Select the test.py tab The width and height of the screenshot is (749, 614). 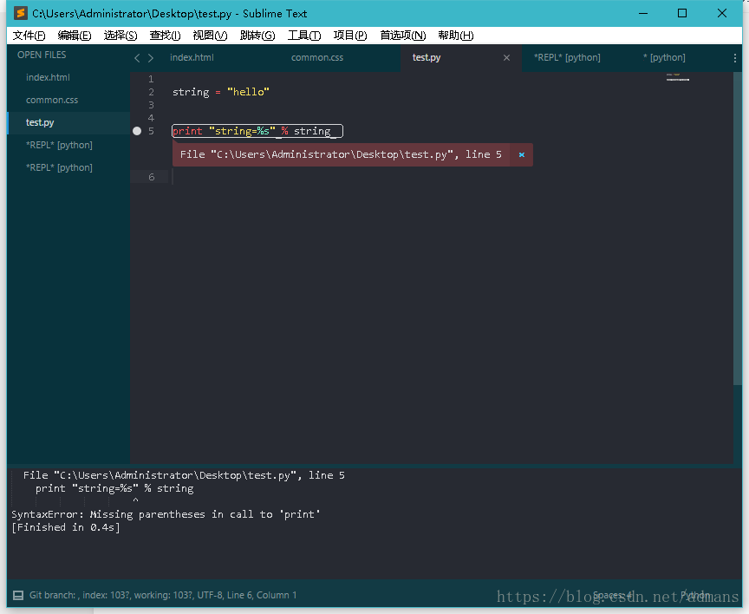point(427,57)
